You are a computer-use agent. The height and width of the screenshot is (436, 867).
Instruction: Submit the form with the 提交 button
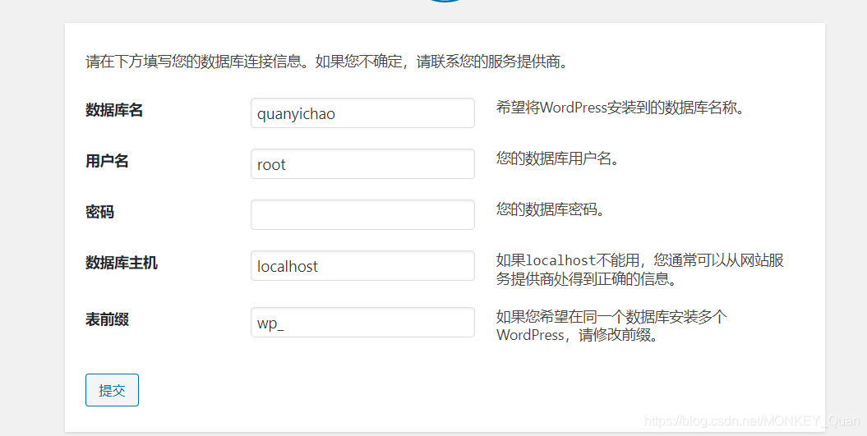pos(112,390)
